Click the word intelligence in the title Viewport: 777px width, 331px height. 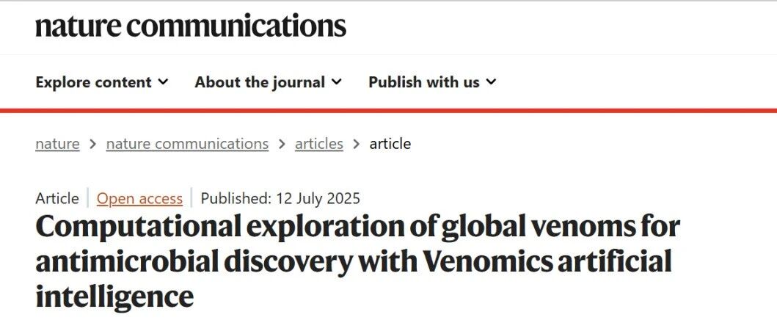click(114, 297)
